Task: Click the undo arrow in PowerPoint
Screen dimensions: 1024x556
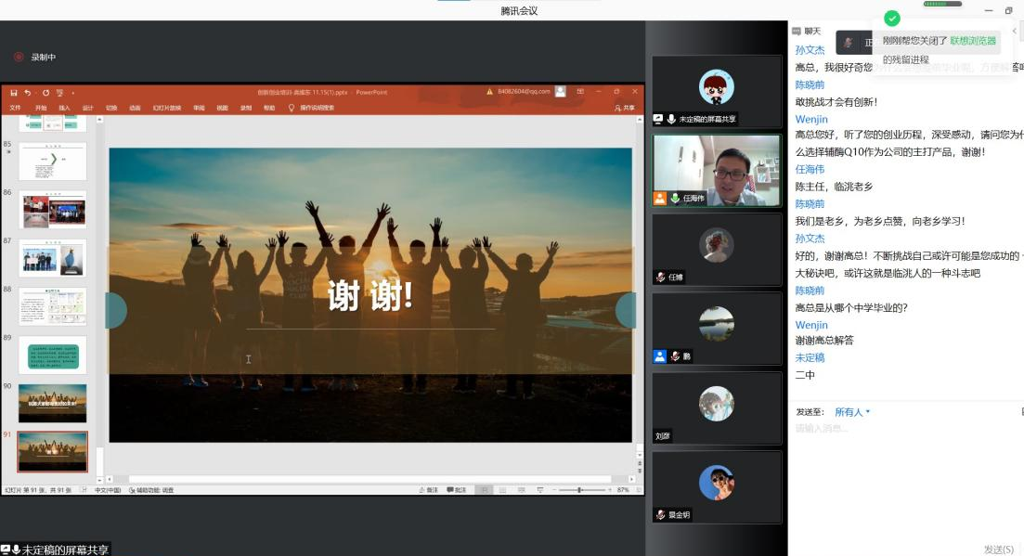Action: [x=28, y=93]
